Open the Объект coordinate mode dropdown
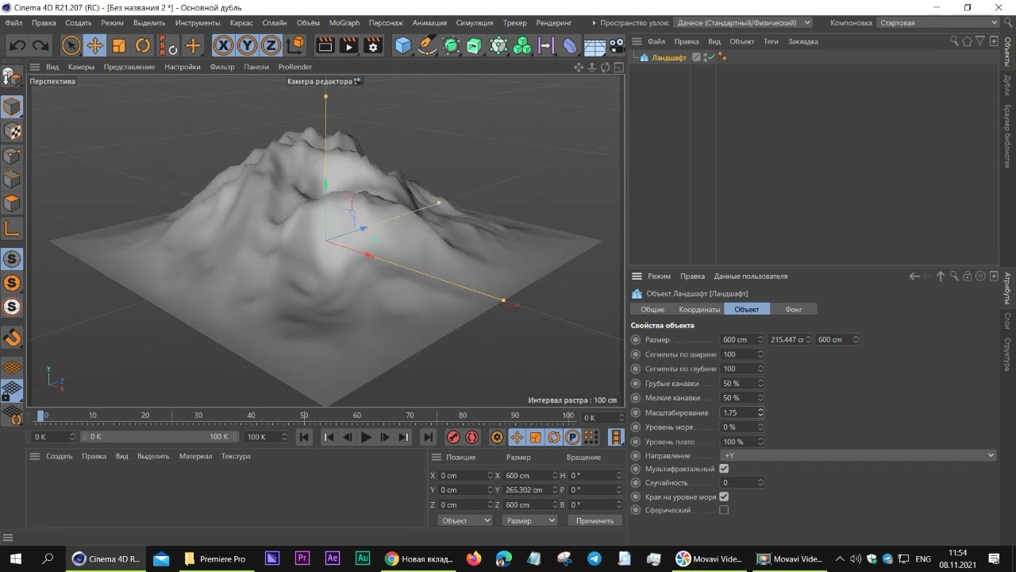Screen dimensions: 1016x572 [x=465, y=520]
